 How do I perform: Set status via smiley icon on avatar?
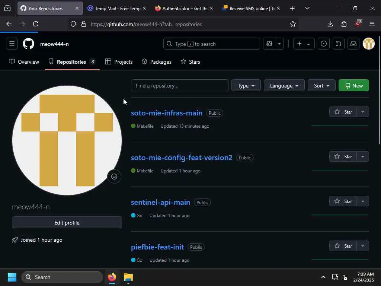coord(114,177)
